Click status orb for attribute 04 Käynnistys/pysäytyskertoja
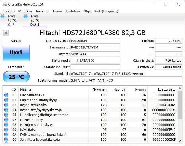185x146 pixels. click(6, 110)
